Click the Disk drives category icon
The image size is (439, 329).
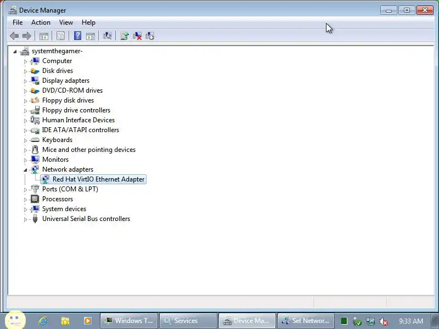click(x=35, y=71)
